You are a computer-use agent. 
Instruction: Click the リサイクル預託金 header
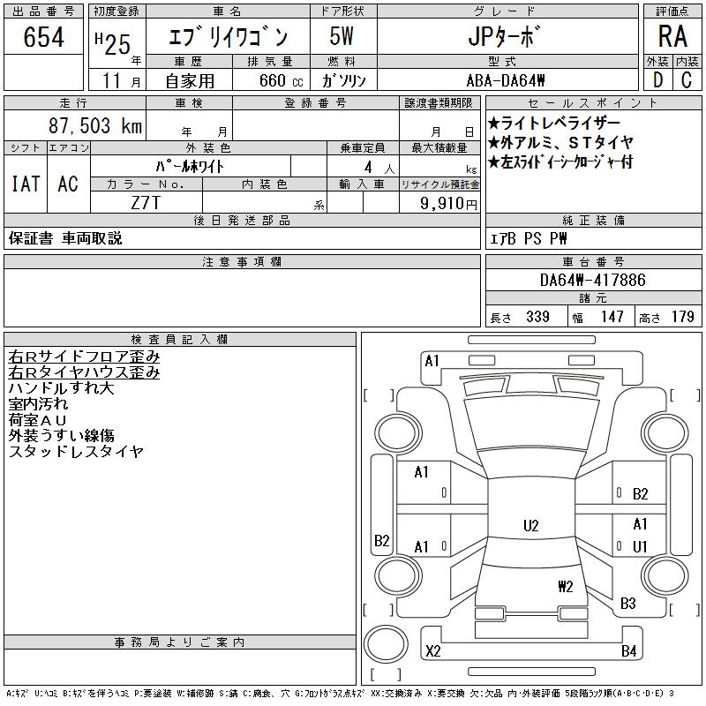[x=439, y=184]
